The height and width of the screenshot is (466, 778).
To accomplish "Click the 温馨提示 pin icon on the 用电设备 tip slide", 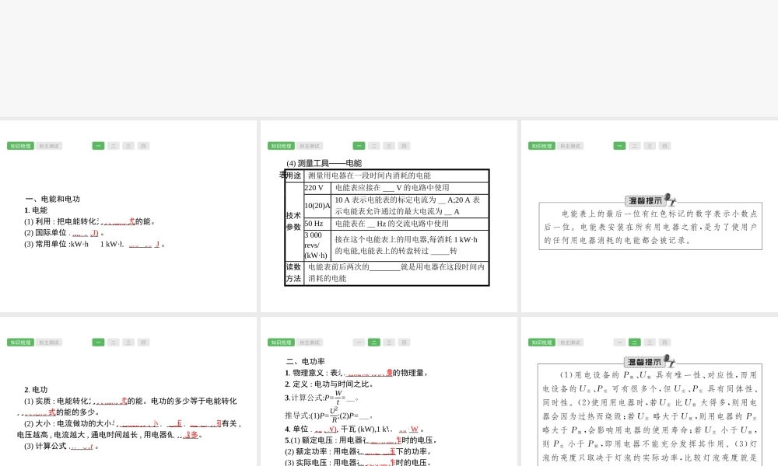I will coord(671,360).
